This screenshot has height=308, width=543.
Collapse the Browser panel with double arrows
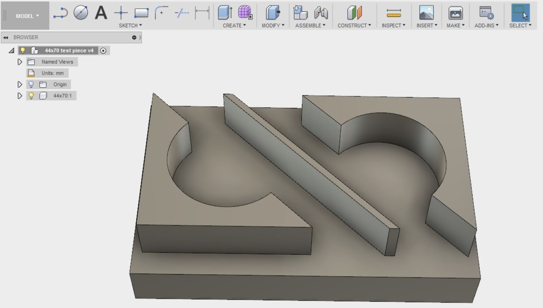5,37
